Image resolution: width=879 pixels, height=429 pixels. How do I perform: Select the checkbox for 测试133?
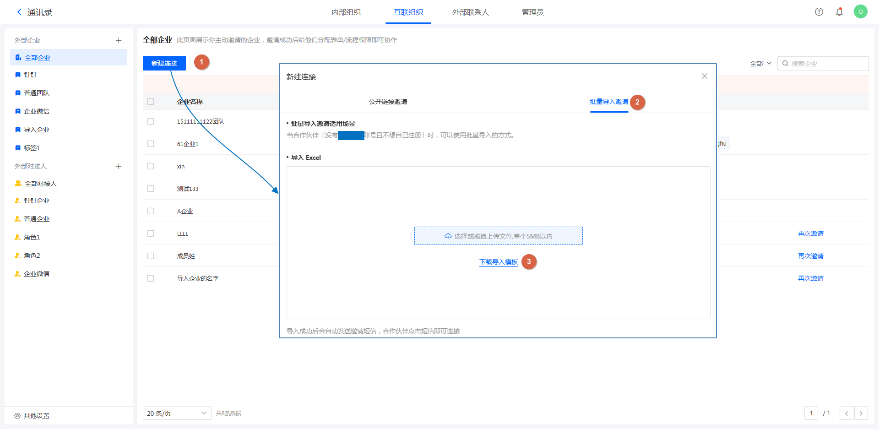pyautogui.click(x=151, y=189)
